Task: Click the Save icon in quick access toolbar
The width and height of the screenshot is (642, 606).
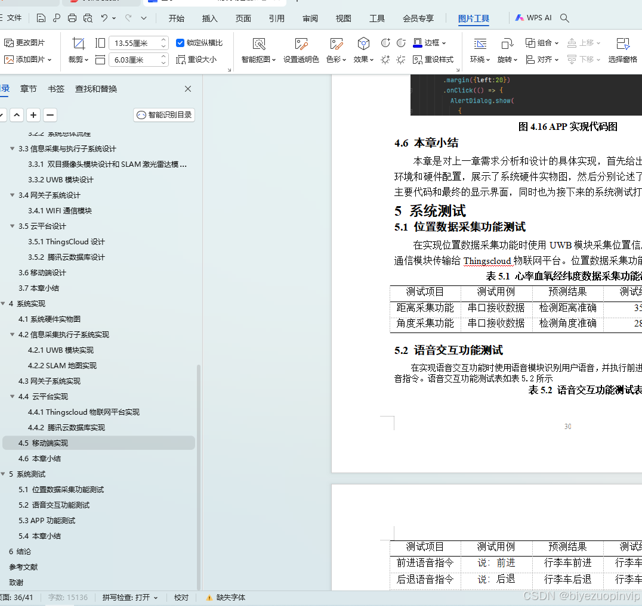Action: [x=41, y=18]
